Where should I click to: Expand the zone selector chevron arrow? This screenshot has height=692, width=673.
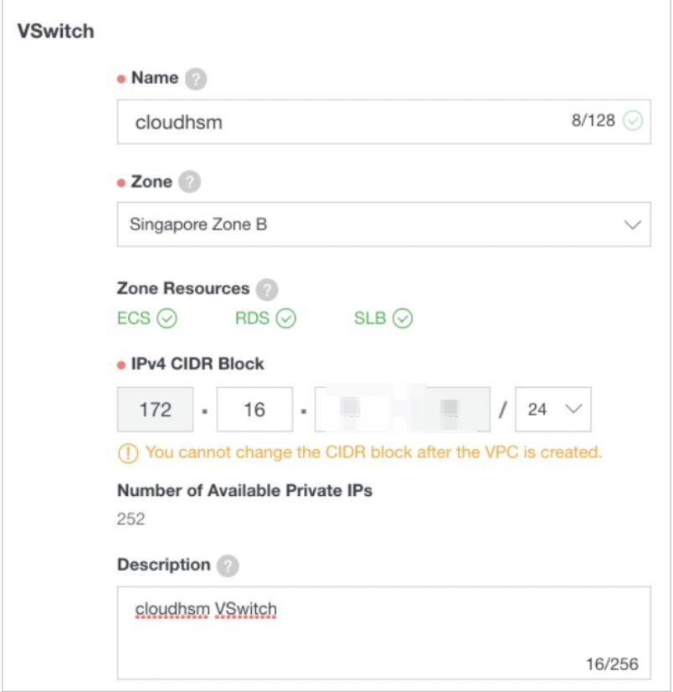[633, 225]
